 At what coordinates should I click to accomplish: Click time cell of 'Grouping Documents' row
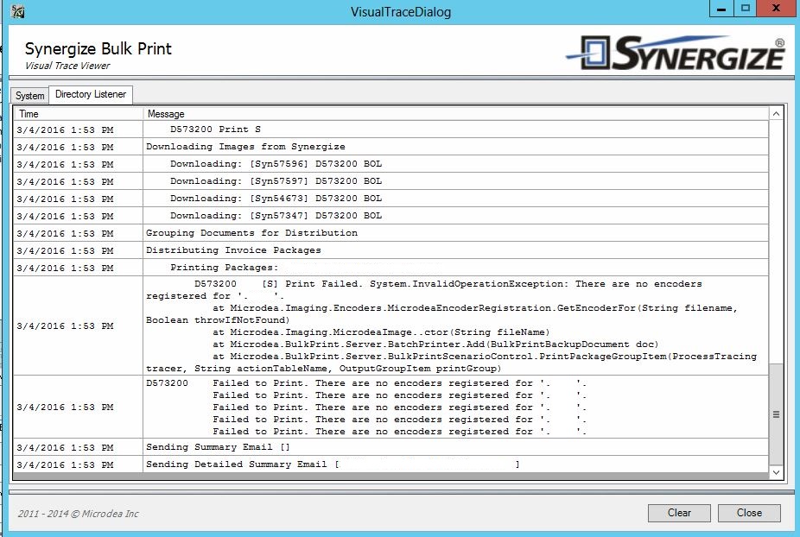[x=78, y=233]
